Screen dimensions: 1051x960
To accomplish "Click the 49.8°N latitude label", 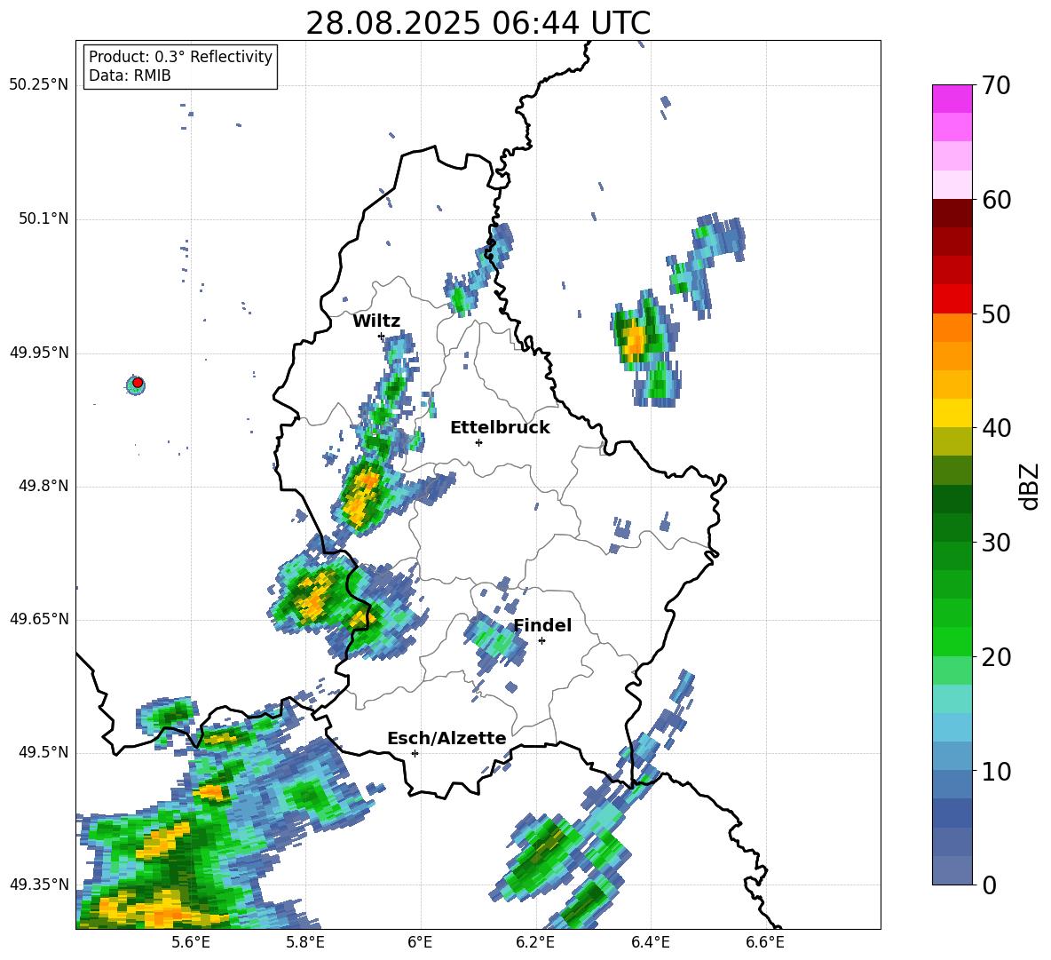I will [44, 486].
